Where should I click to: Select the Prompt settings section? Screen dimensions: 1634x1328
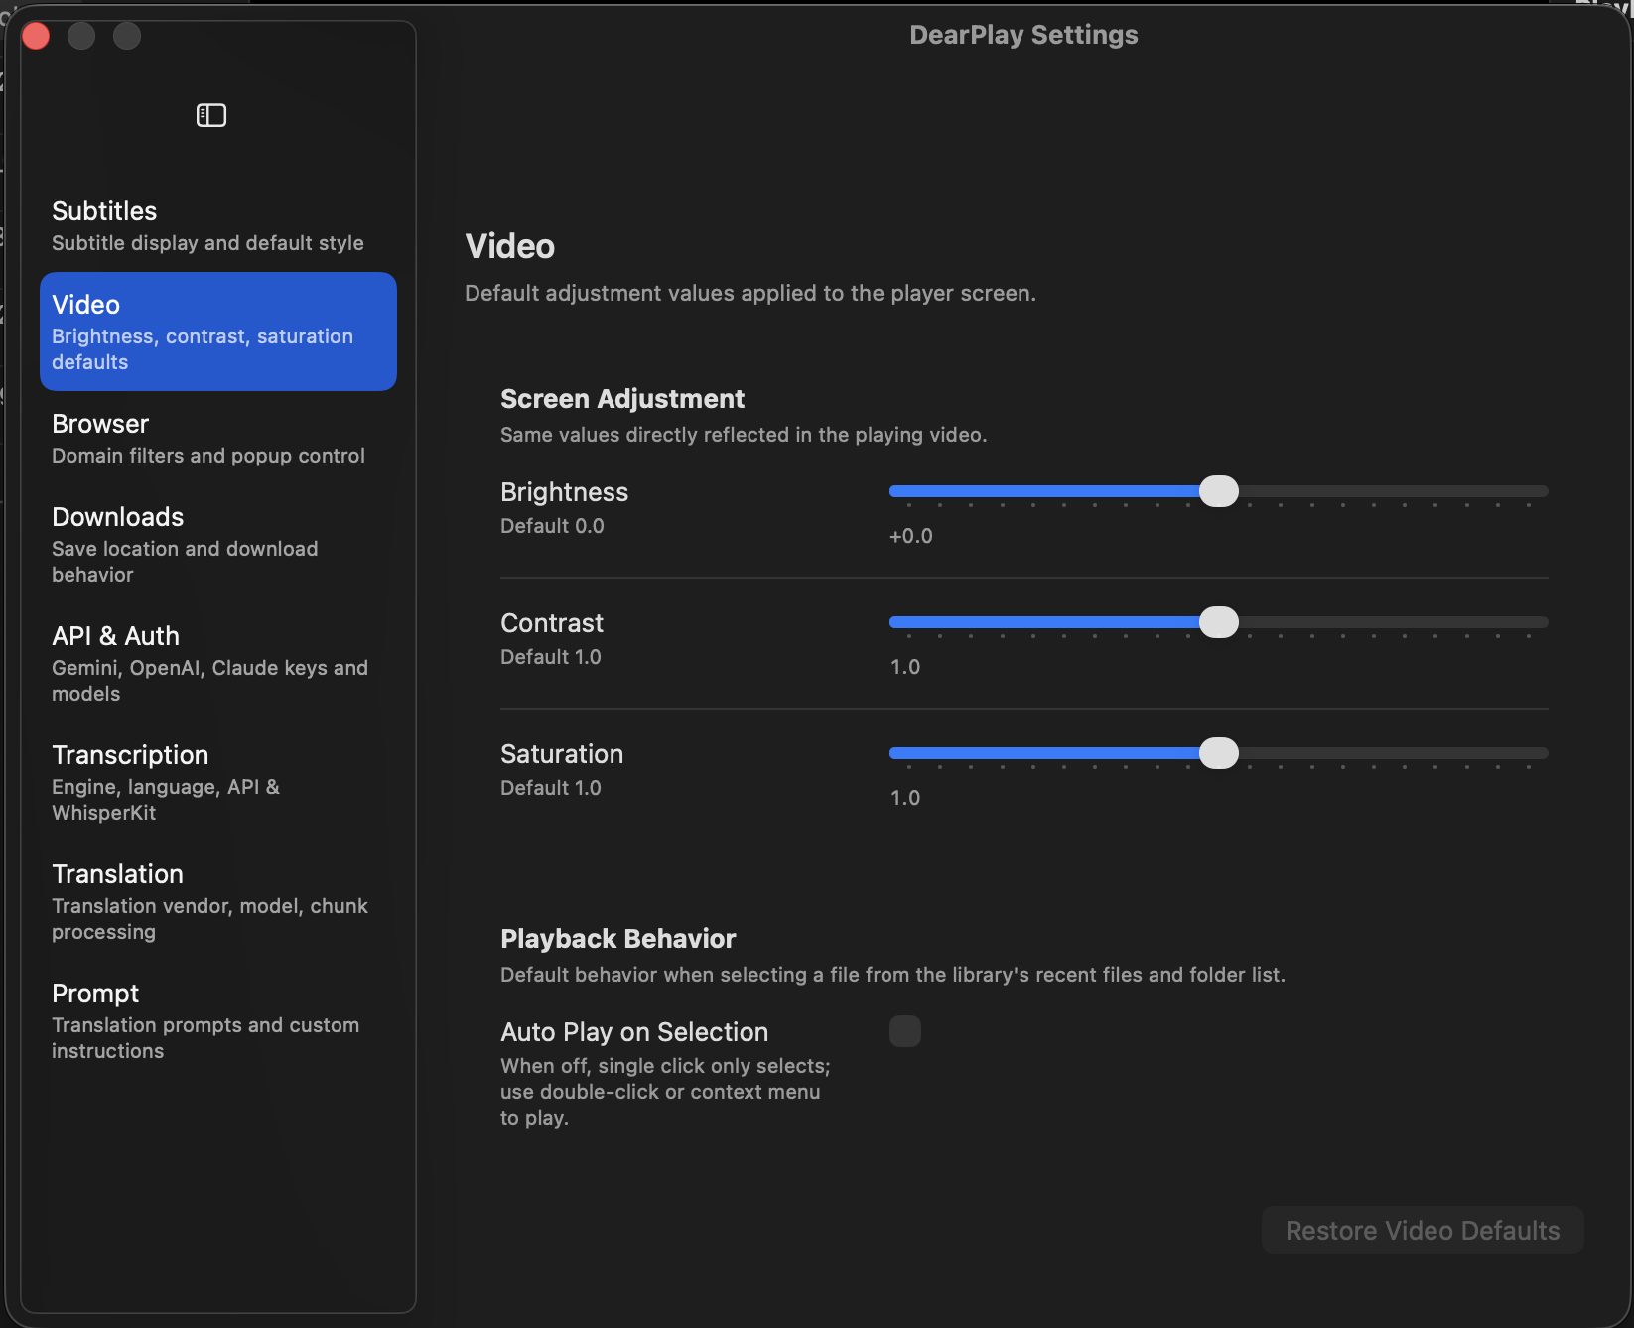click(218, 1020)
